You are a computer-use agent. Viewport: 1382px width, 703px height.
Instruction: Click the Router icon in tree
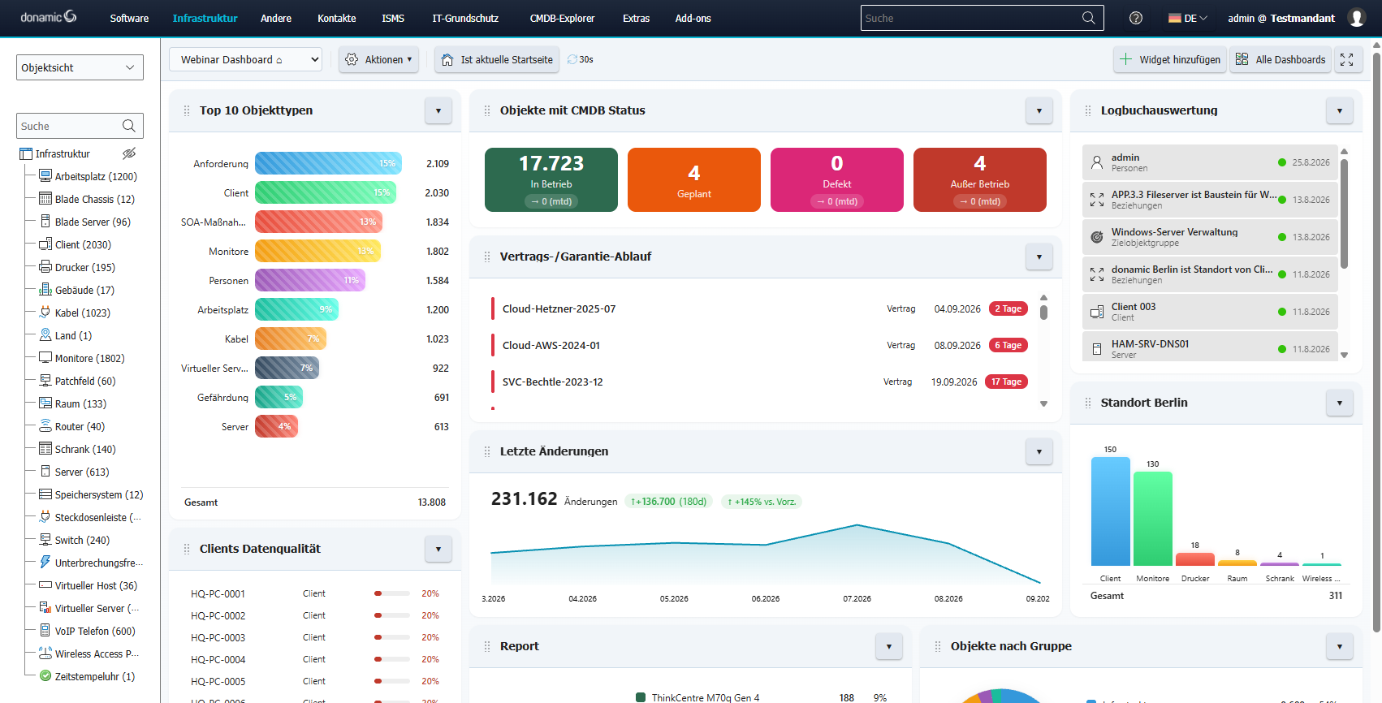[45, 426]
